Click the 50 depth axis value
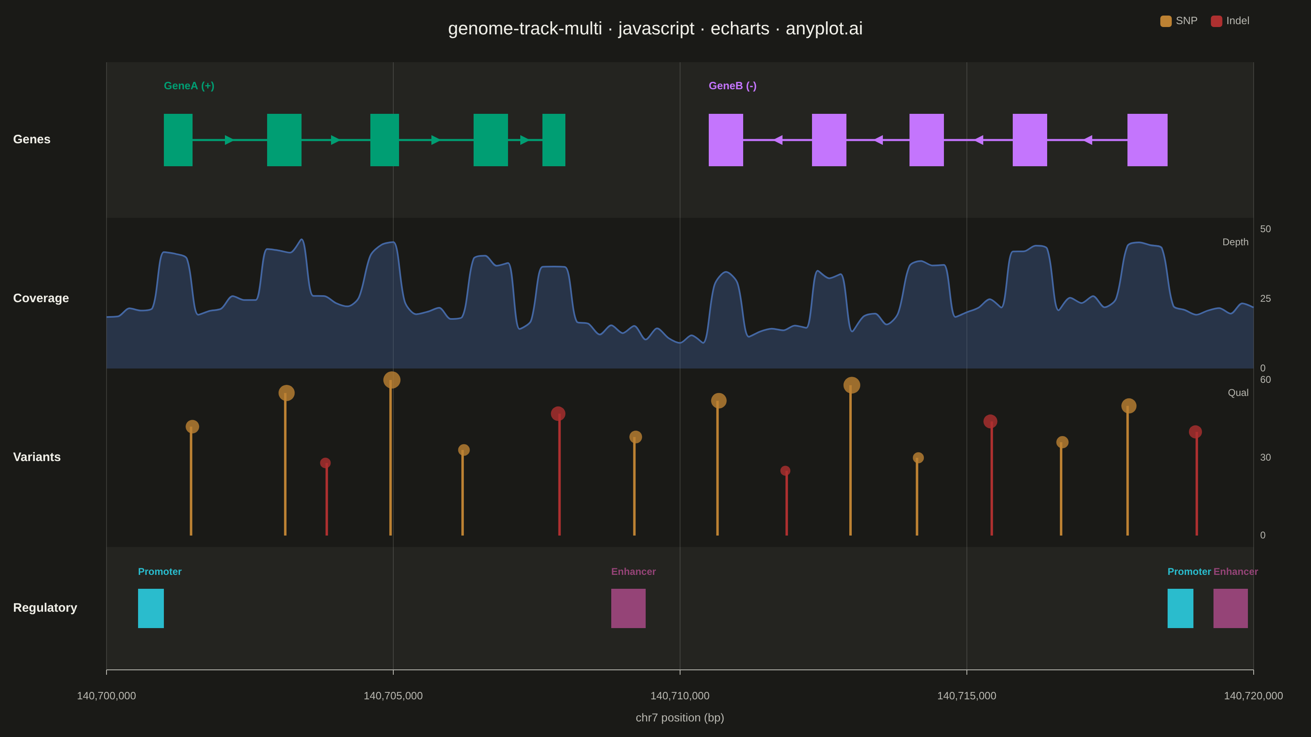1311x737 pixels. pyautogui.click(x=1265, y=229)
